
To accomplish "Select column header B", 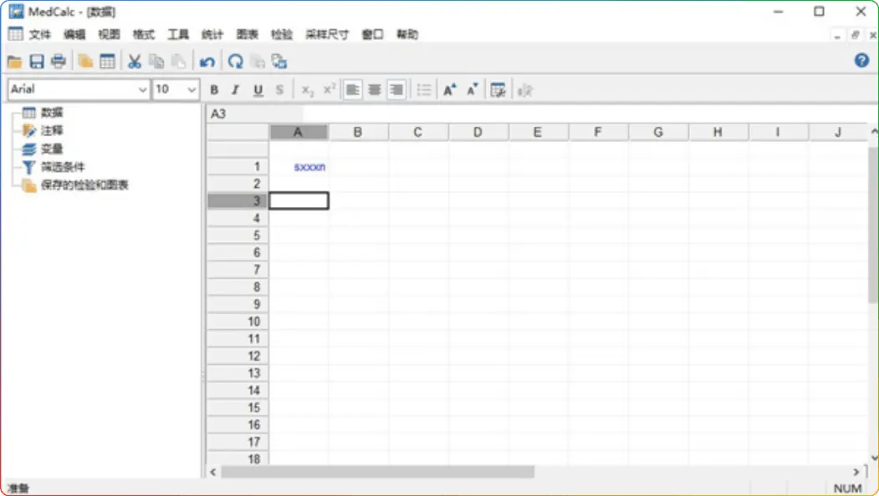I will 358,132.
